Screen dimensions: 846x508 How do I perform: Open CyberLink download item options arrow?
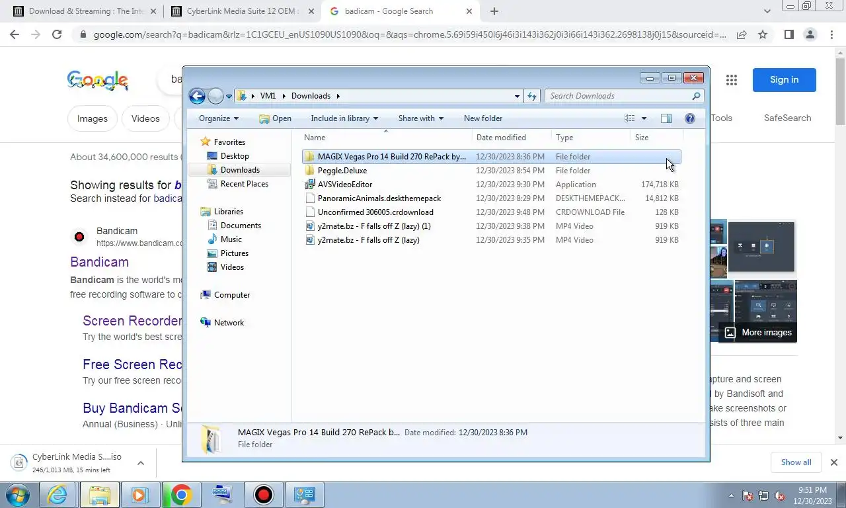tap(141, 463)
